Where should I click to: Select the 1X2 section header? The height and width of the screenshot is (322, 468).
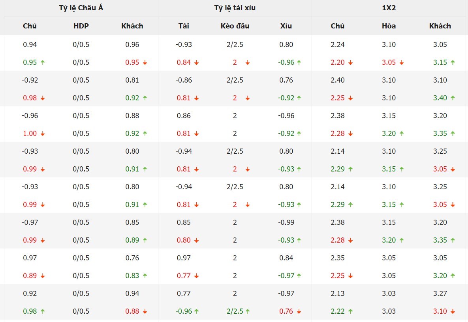[x=389, y=8]
